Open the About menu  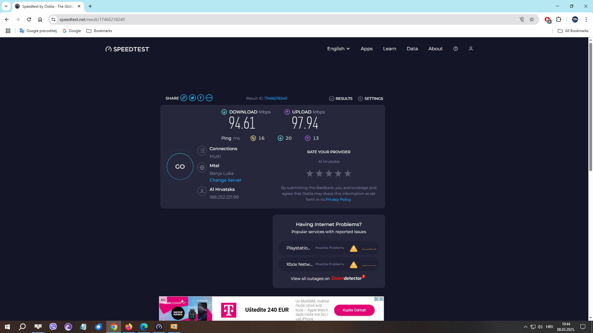[435, 49]
